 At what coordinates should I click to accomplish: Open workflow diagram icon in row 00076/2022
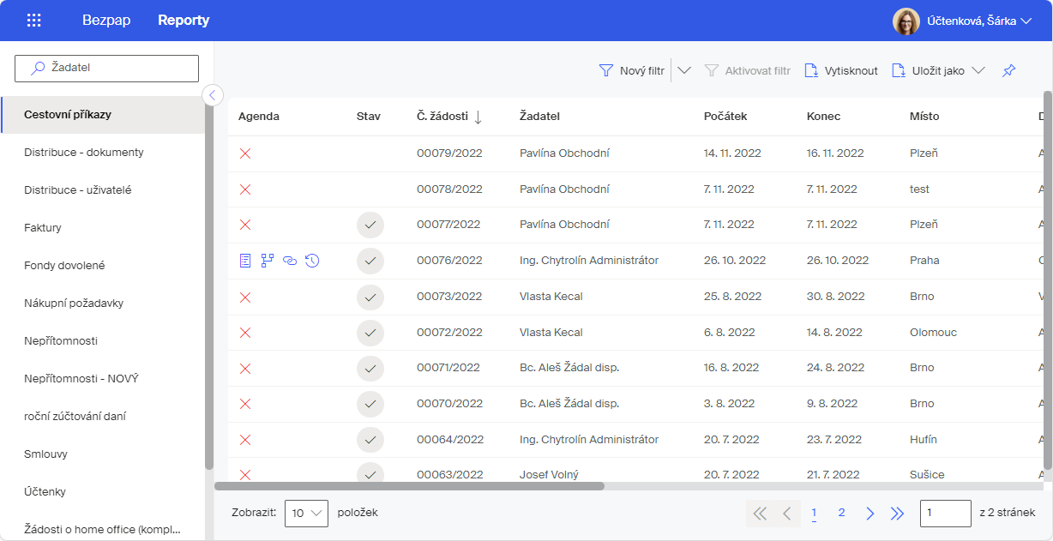click(268, 261)
